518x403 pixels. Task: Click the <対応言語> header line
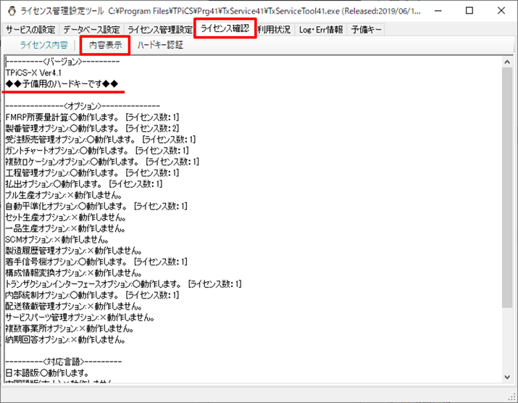(64, 362)
